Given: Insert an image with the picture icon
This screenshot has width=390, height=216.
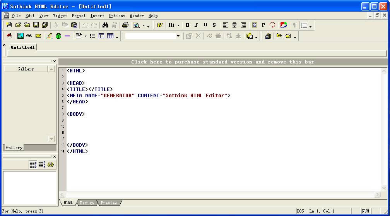Looking at the screenshot, I should 21,36.
